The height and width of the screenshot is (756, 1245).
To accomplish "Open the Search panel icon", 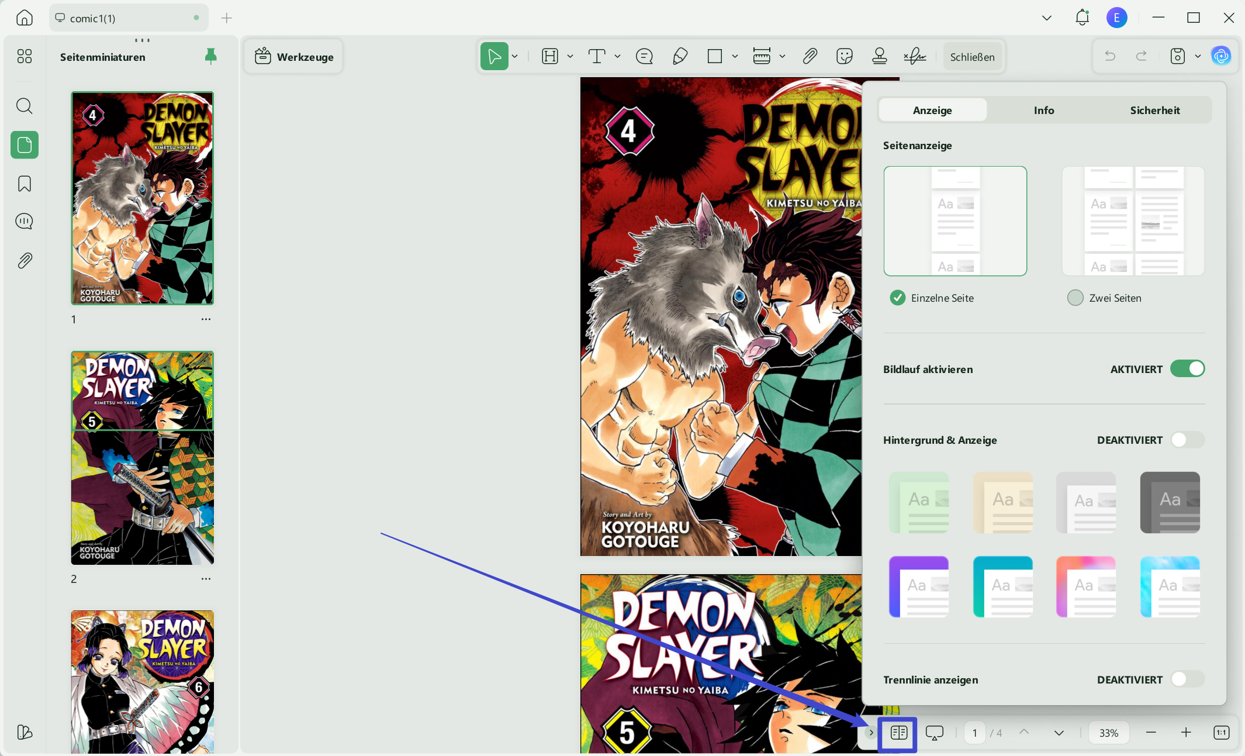I will click(24, 106).
